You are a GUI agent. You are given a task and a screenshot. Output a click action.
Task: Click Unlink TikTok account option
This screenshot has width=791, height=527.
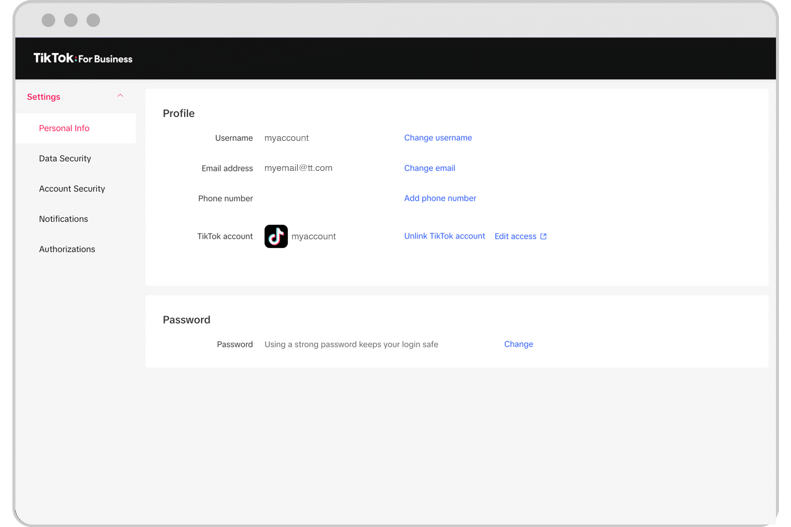tap(444, 236)
